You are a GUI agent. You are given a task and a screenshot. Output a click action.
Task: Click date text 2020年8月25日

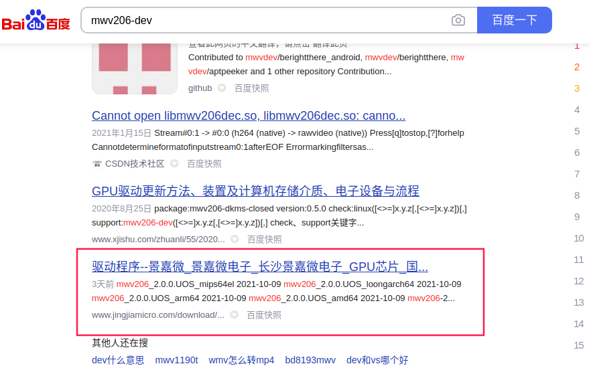click(121, 209)
